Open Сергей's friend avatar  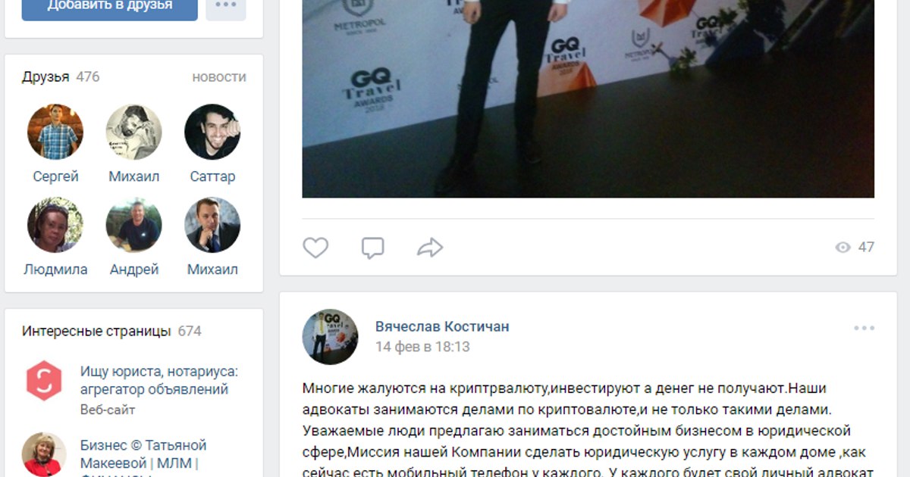pyautogui.click(x=55, y=132)
